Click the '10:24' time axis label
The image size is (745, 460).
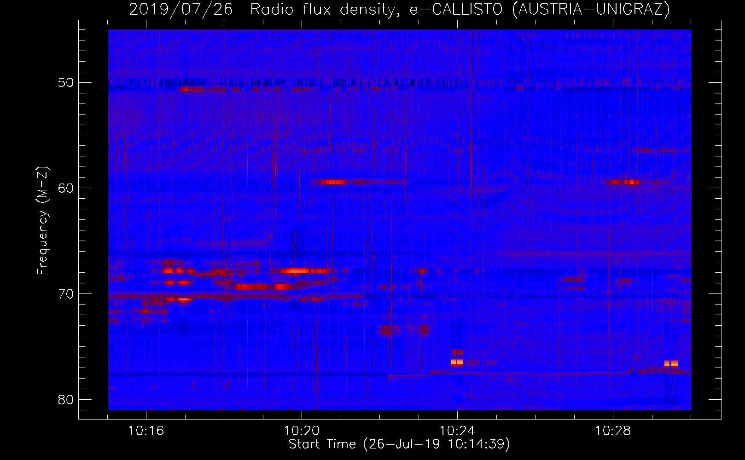click(457, 431)
